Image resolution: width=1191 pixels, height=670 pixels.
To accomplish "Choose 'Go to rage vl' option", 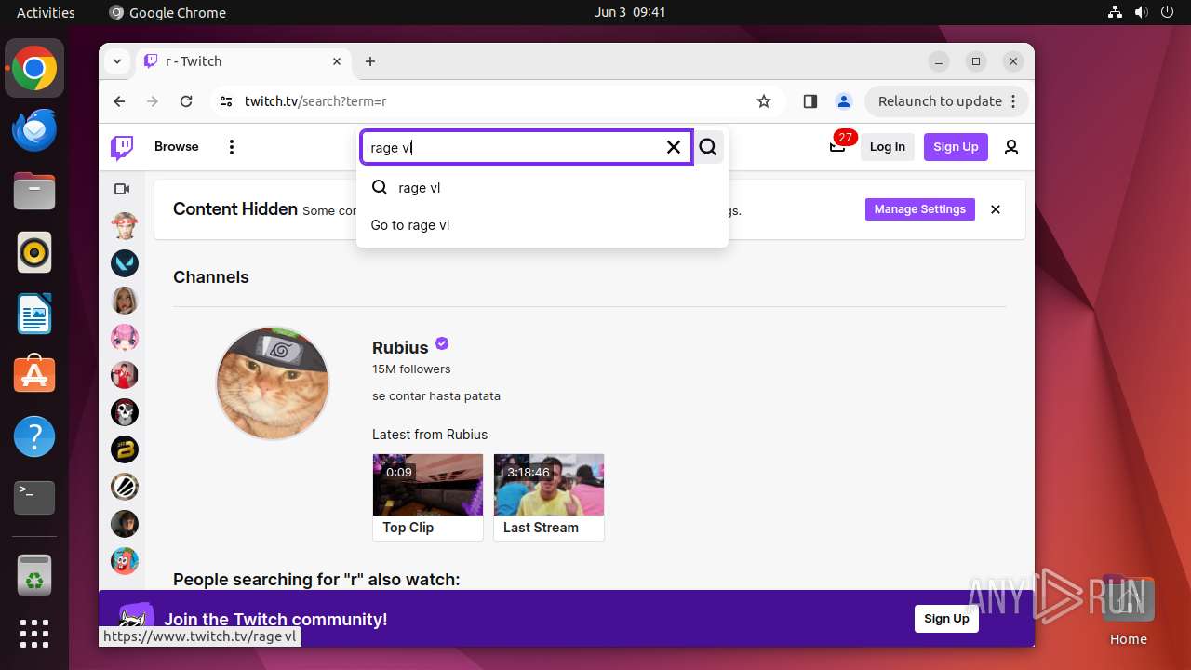I will coord(542,225).
